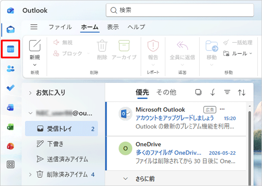Open the filter icon in message list
The image size is (262, 186).
[227, 92]
